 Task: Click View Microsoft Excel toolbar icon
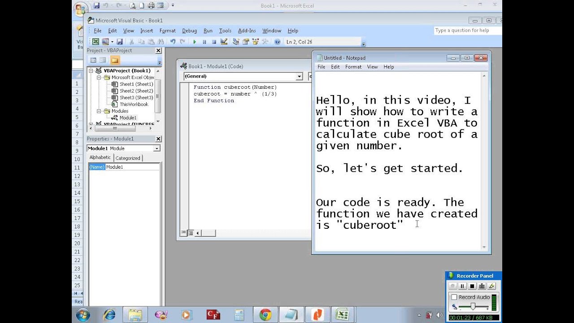coord(96,42)
